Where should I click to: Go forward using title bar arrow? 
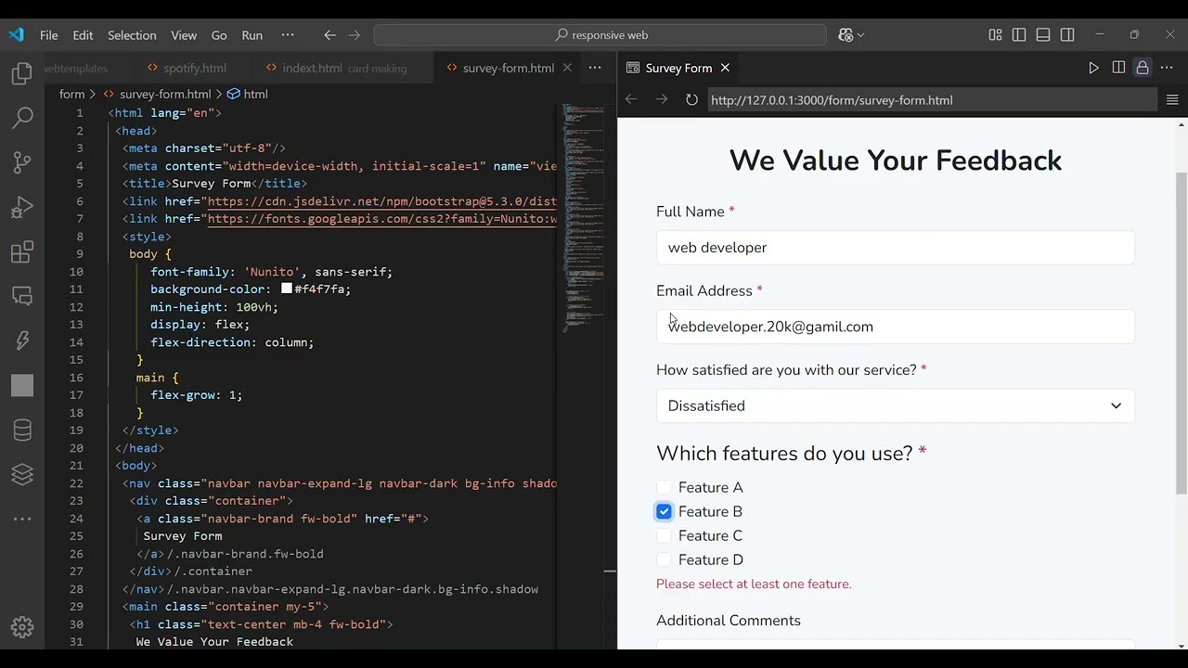[x=354, y=35]
